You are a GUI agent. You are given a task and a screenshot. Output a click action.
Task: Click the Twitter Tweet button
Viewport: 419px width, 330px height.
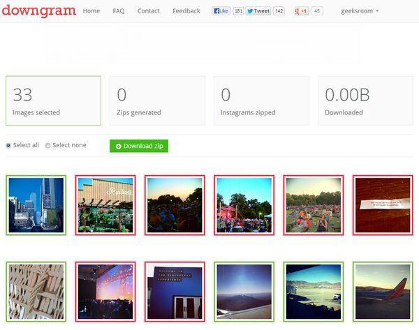pos(258,11)
